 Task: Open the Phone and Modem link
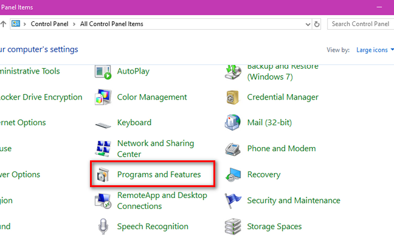point(282,149)
